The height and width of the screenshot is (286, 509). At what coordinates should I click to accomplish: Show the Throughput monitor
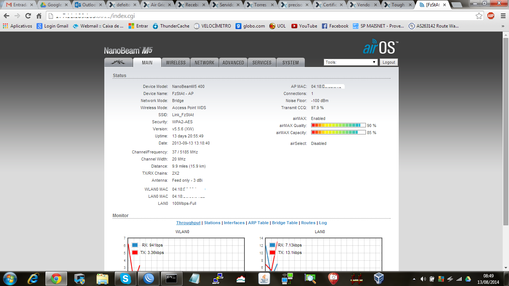pos(188,223)
